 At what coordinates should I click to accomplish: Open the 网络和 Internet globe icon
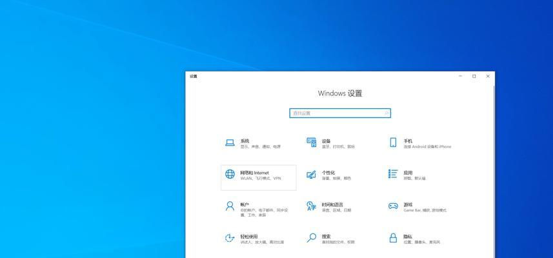[x=230, y=174]
